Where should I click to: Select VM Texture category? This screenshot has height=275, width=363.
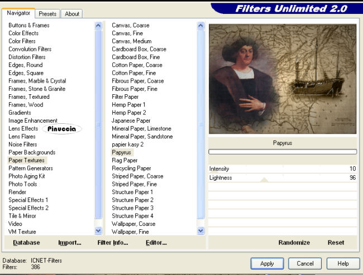[x=22, y=231]
